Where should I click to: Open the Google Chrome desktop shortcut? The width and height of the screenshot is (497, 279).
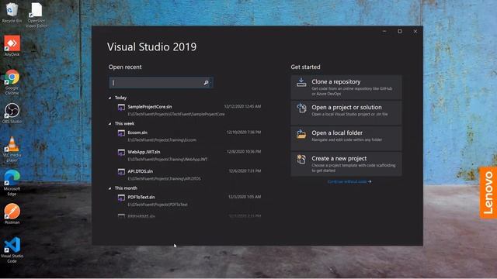coord(12,82)
